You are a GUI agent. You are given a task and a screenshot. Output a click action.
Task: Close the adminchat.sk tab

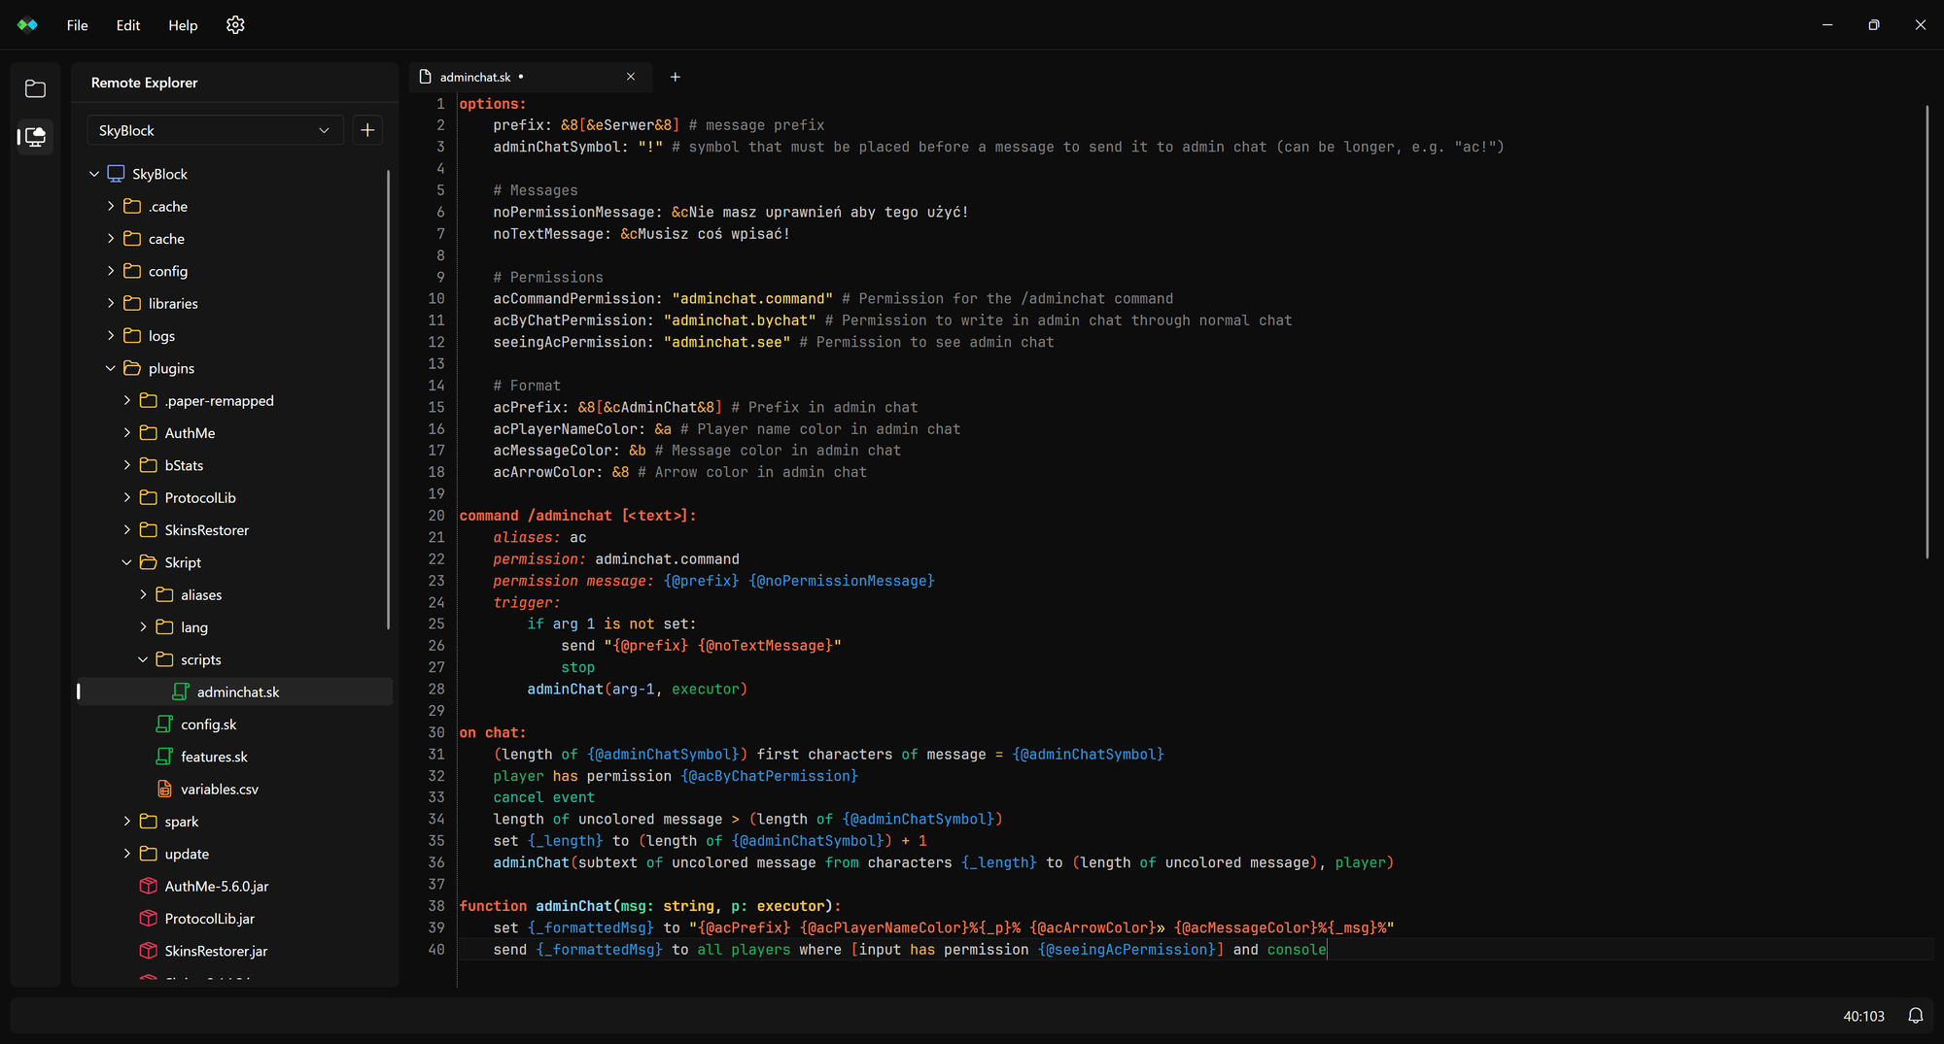pyautogui.click(x=631, y=77)
